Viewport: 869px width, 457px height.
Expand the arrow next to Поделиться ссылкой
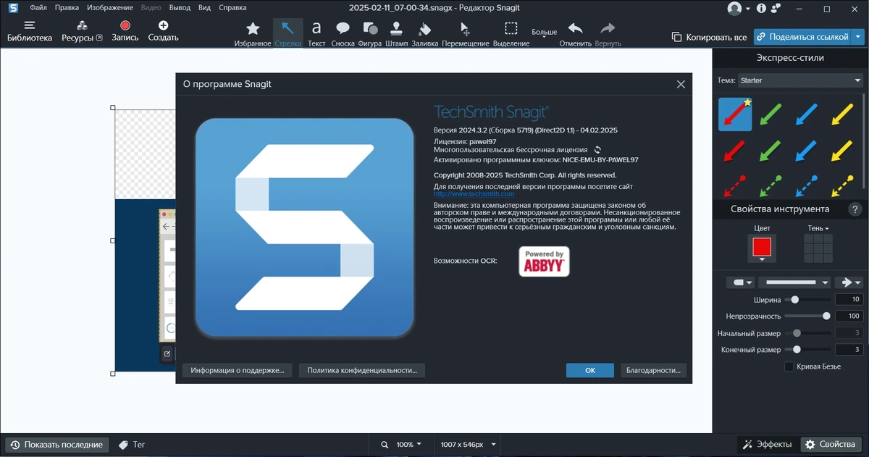[x=858, y=36]
